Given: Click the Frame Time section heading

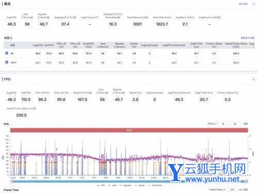Looking at the screenshot, I should (x=11, y=190).
